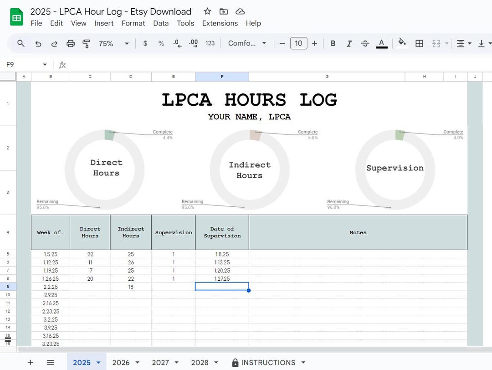Open the text color picker
The height and width of the screenshot is (370, 492).
pyautogui.click(x=382, y=43)
